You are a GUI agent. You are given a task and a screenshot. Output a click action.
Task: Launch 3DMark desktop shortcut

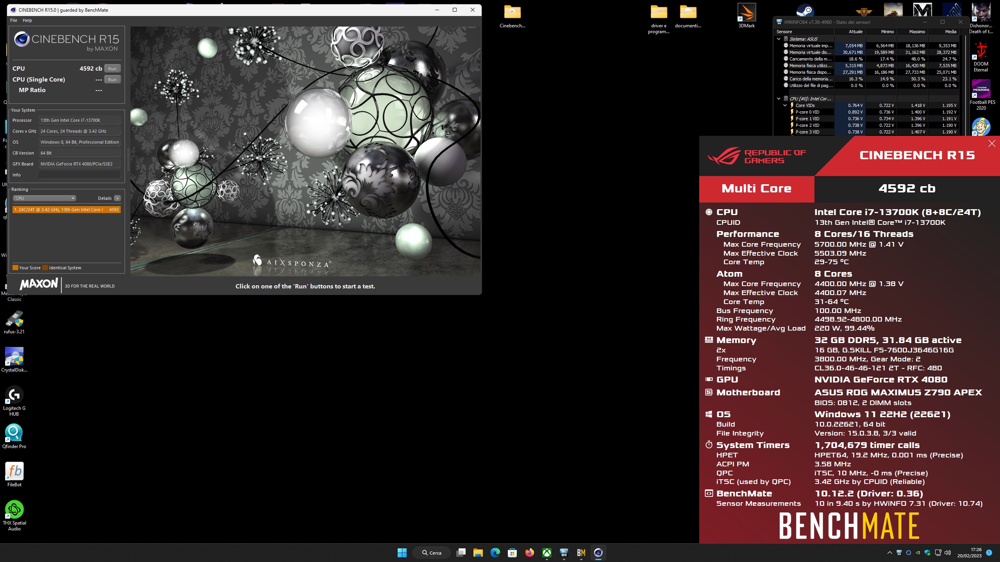tap(746, 16)
